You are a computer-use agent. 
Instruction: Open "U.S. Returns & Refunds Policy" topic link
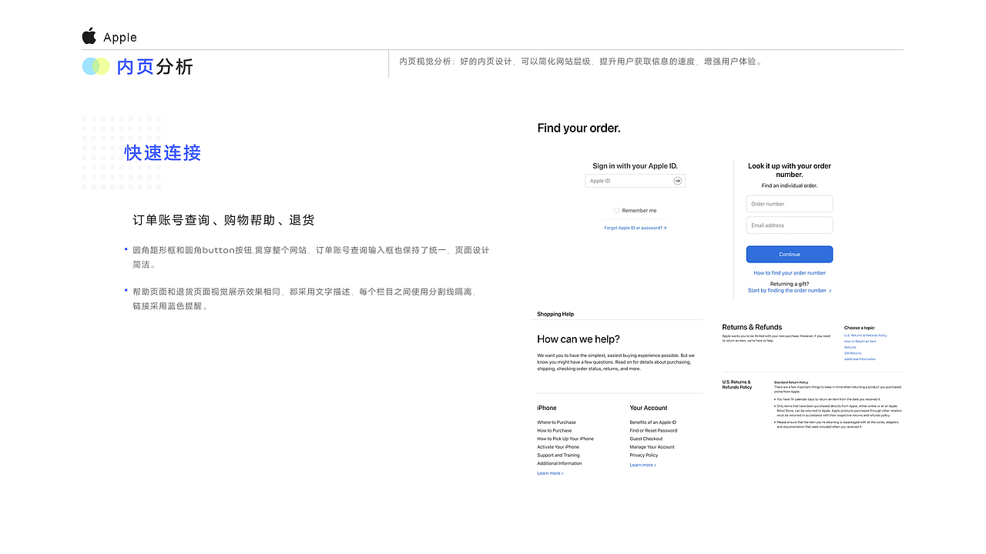point(866,335)
